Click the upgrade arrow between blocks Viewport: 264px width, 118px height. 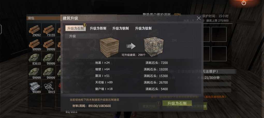pos(131,46)
